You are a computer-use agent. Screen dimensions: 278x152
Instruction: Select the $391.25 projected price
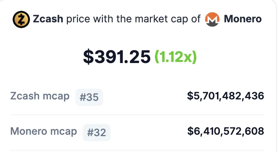pyautogui.click(x=117, y=57)
